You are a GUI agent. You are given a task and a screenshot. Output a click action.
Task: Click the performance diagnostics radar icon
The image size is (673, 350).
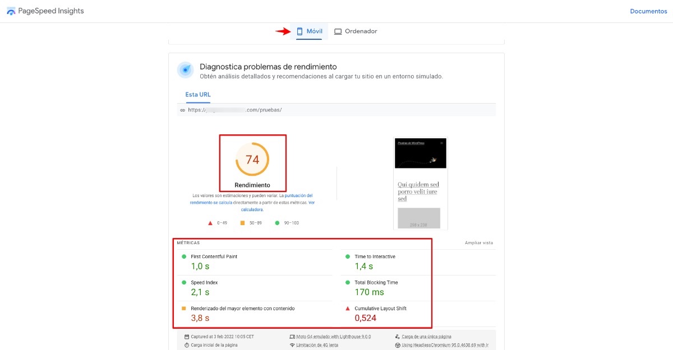point(186,70)
